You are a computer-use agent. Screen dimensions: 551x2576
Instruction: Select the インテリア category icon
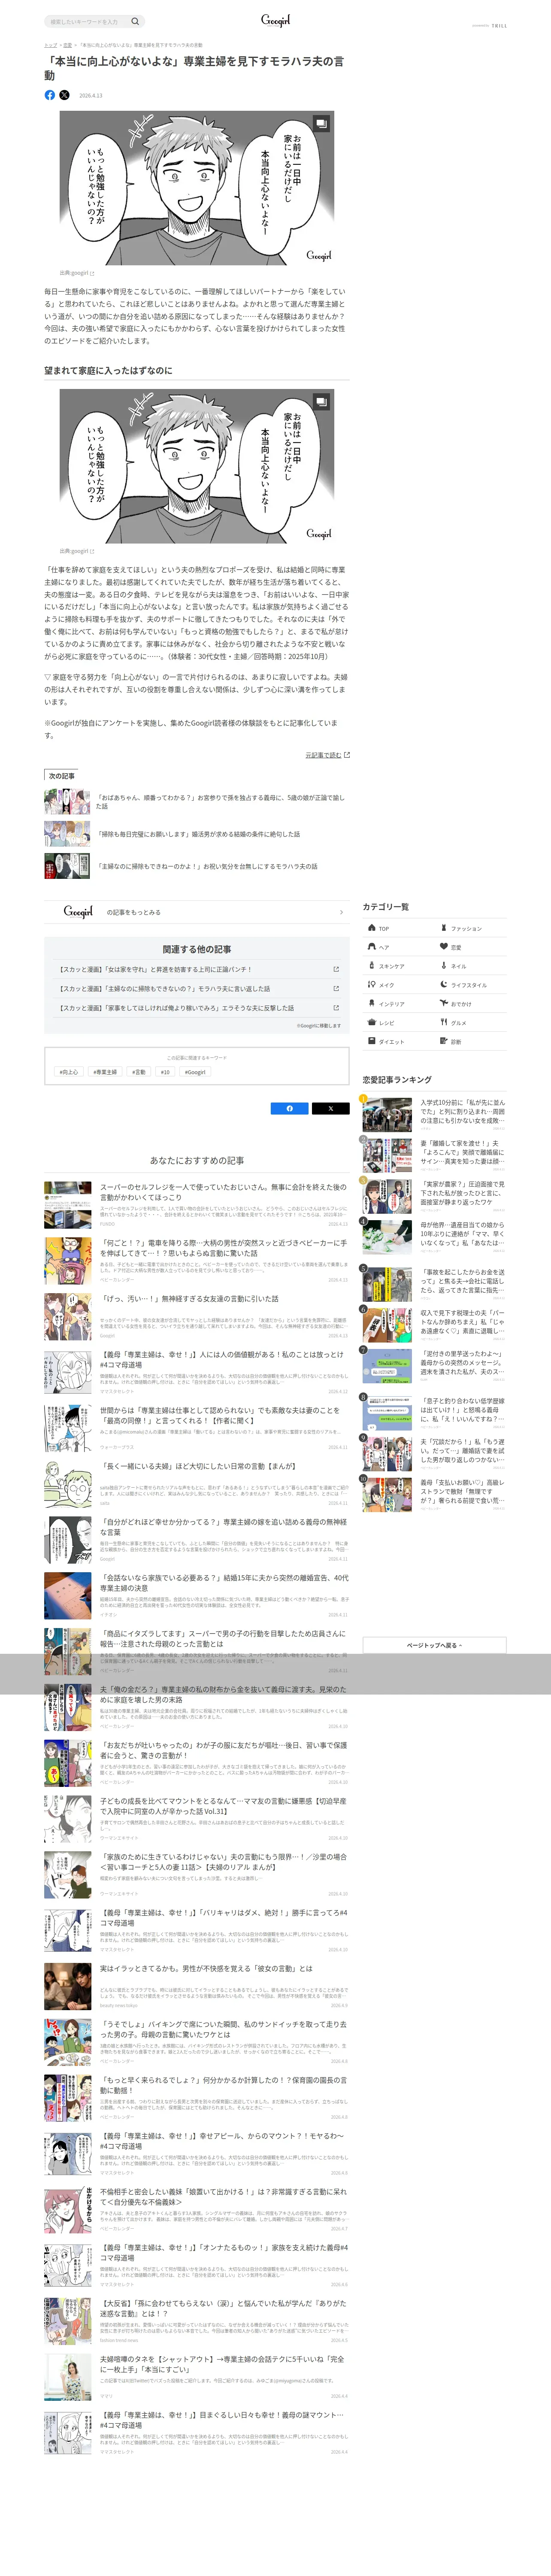coord(371,1004)
